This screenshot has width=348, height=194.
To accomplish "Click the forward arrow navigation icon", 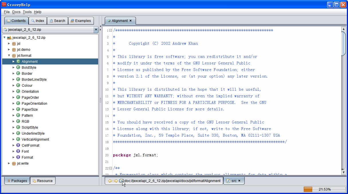I will point(116,181).
